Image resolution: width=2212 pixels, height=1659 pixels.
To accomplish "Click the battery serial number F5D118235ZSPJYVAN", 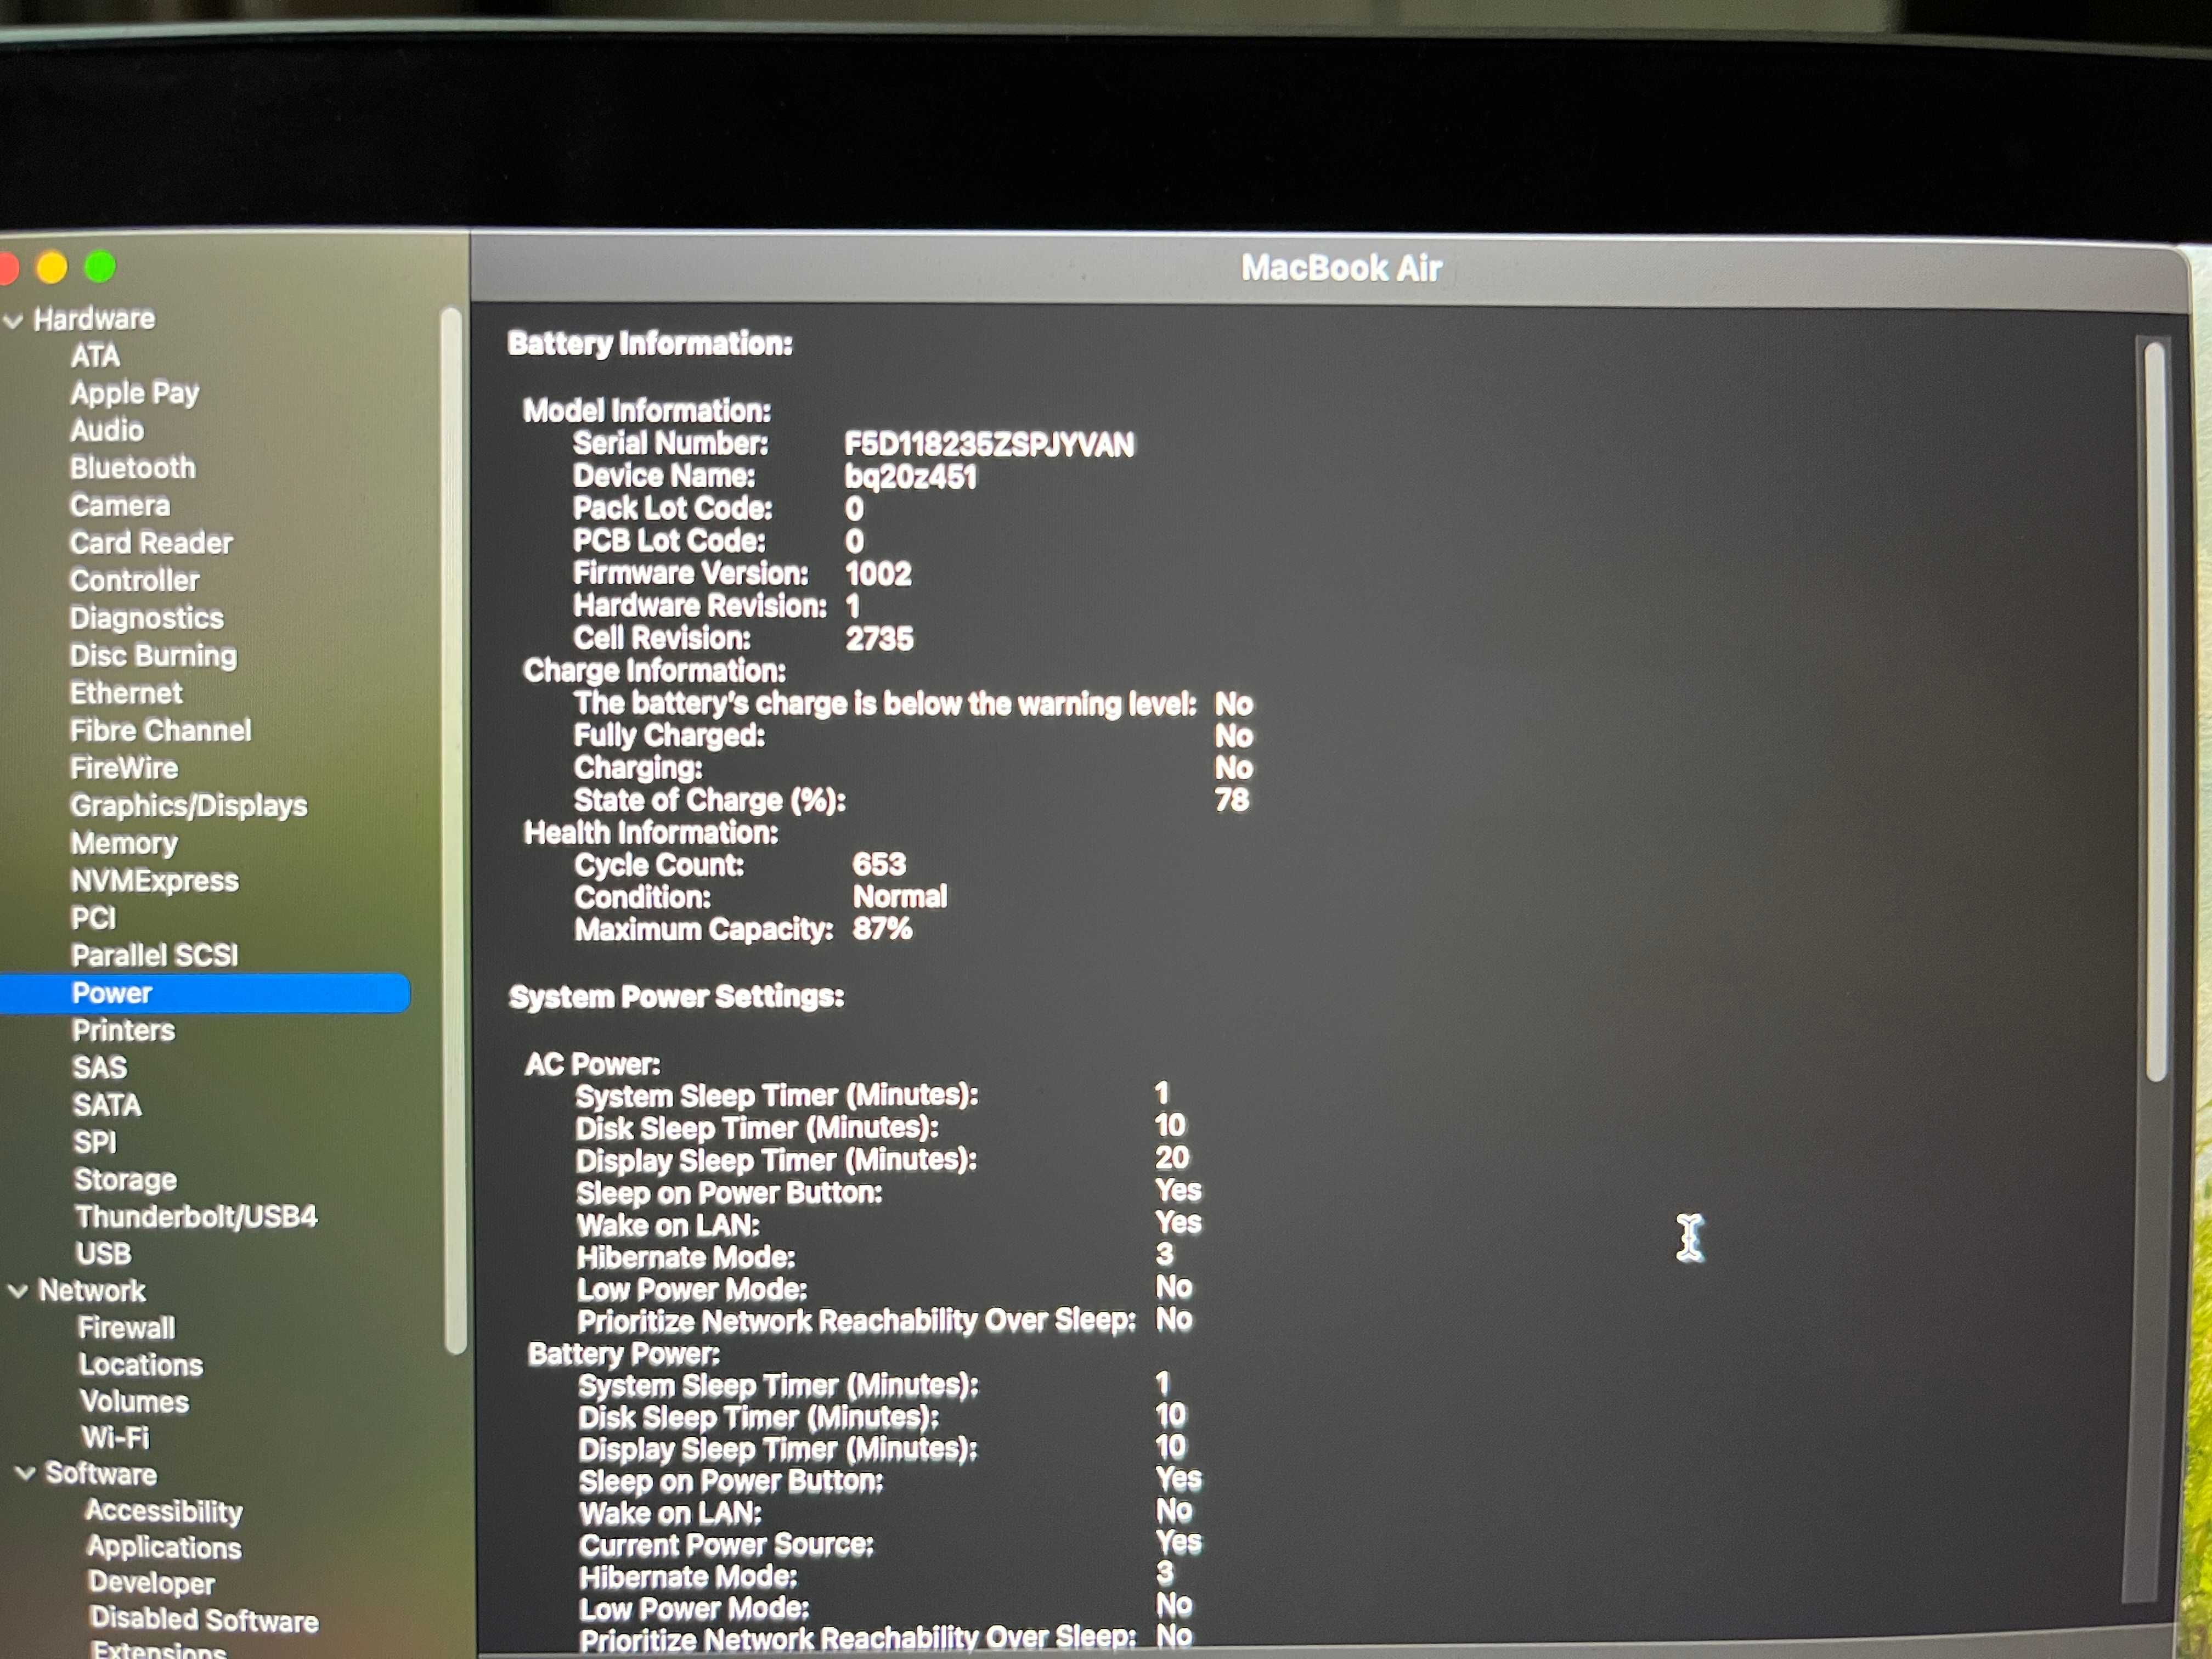I will coord(989,445).
